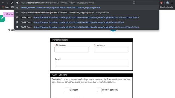Image resolution: width=175 pixels, height=98 pixels.
Task: Click the Firstname input field
Action: coord(72,50)
